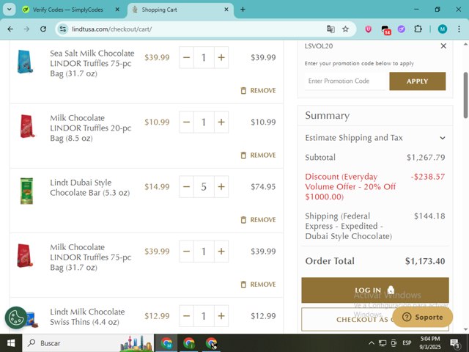Go back to the previous page
The width and height of the screenshot is (469, 352).
[x=10, y=29]
